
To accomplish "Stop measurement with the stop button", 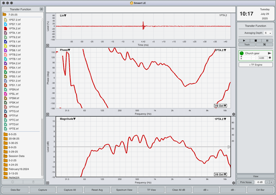I will point(256,41).
